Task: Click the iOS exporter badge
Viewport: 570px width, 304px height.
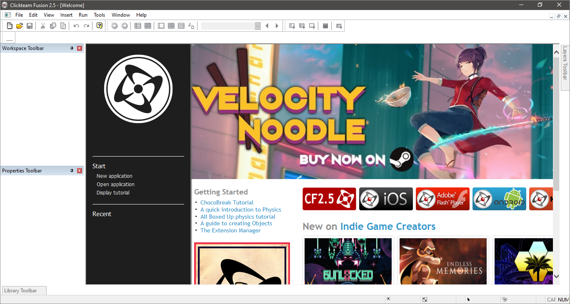Action: coord(386,199)
